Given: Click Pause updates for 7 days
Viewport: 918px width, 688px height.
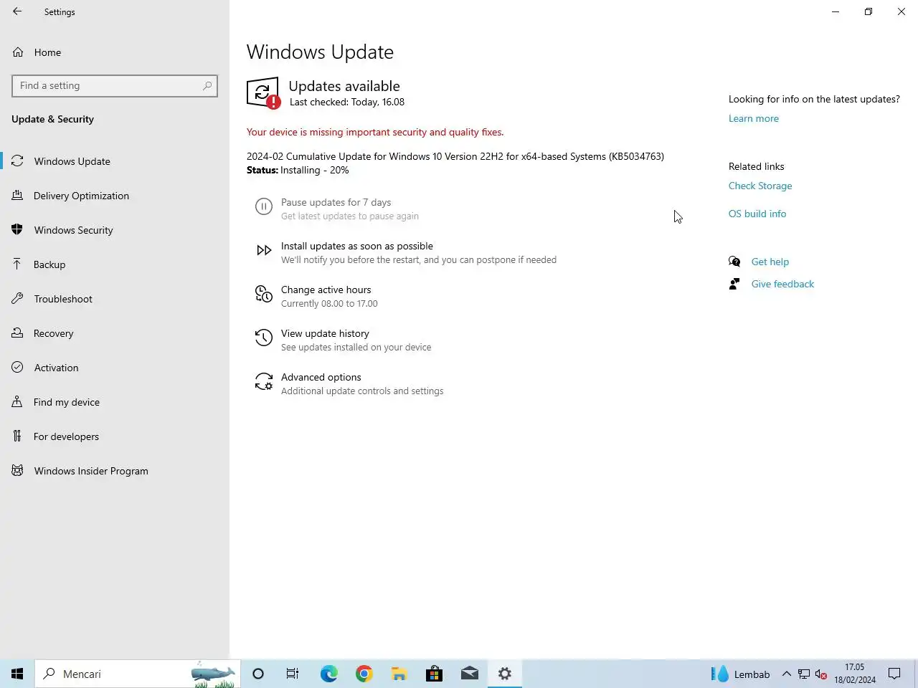Looking at the screenshot, I should pyautogui.click(x=336, y=203).
